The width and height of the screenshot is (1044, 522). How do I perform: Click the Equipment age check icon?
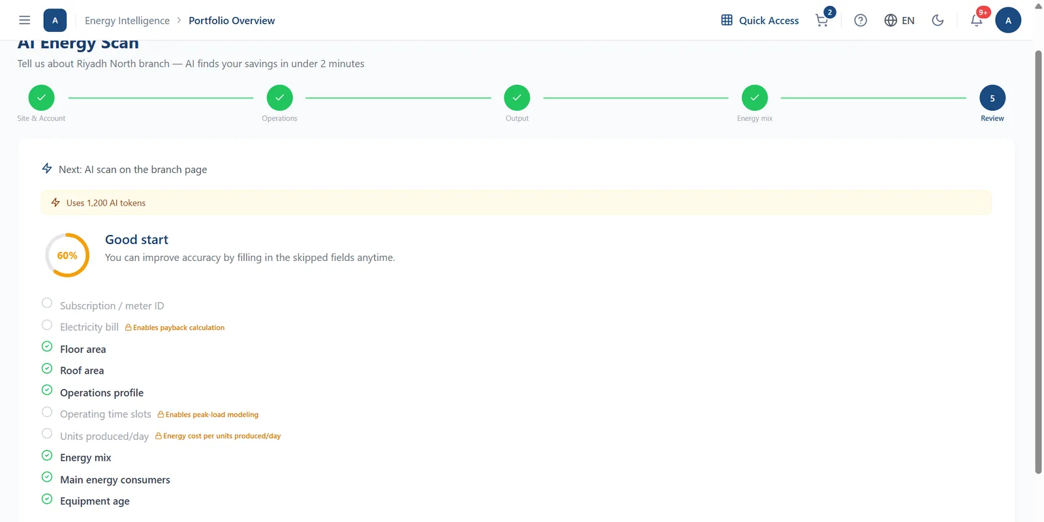(47, 499)
